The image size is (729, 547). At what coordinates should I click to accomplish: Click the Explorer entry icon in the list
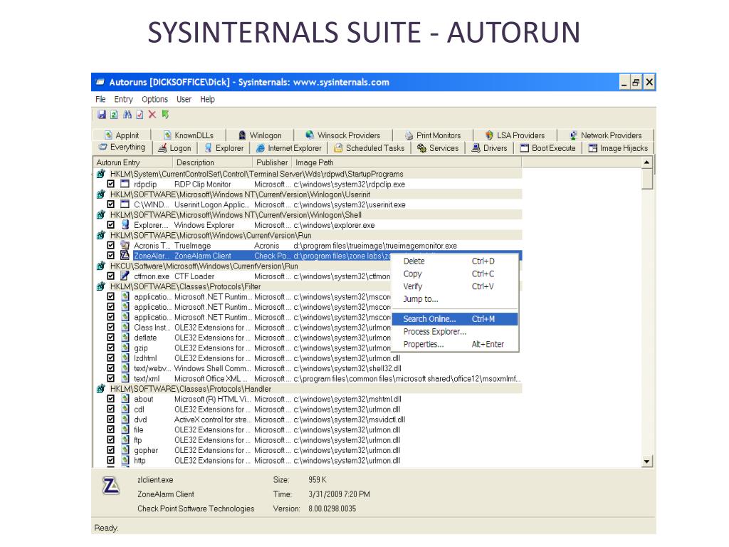tap(125, 224)
